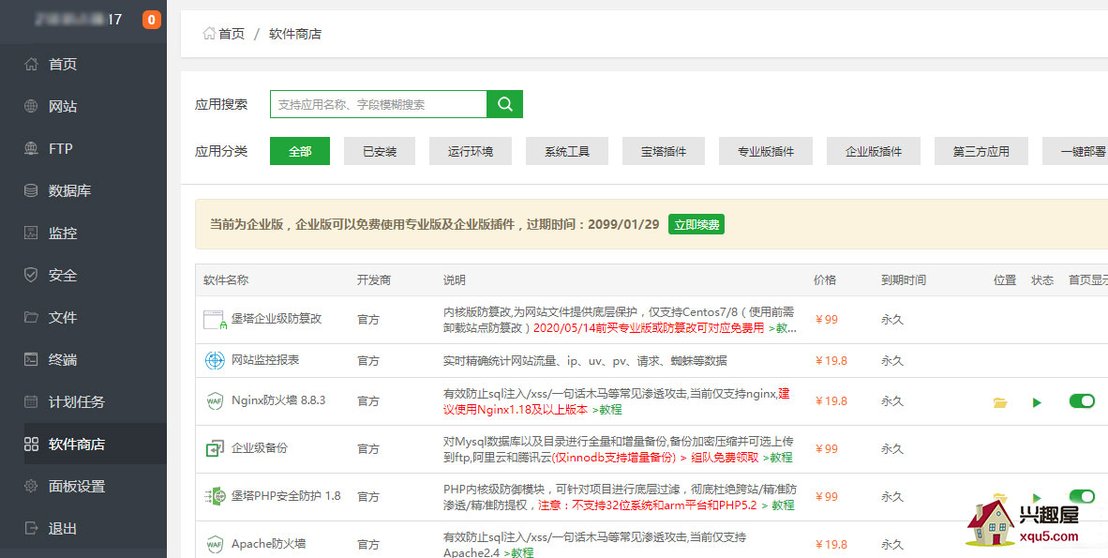Open the 网站 sidebar item
The width and height of the screenshot is (1108, 558).
pos(83,107)
